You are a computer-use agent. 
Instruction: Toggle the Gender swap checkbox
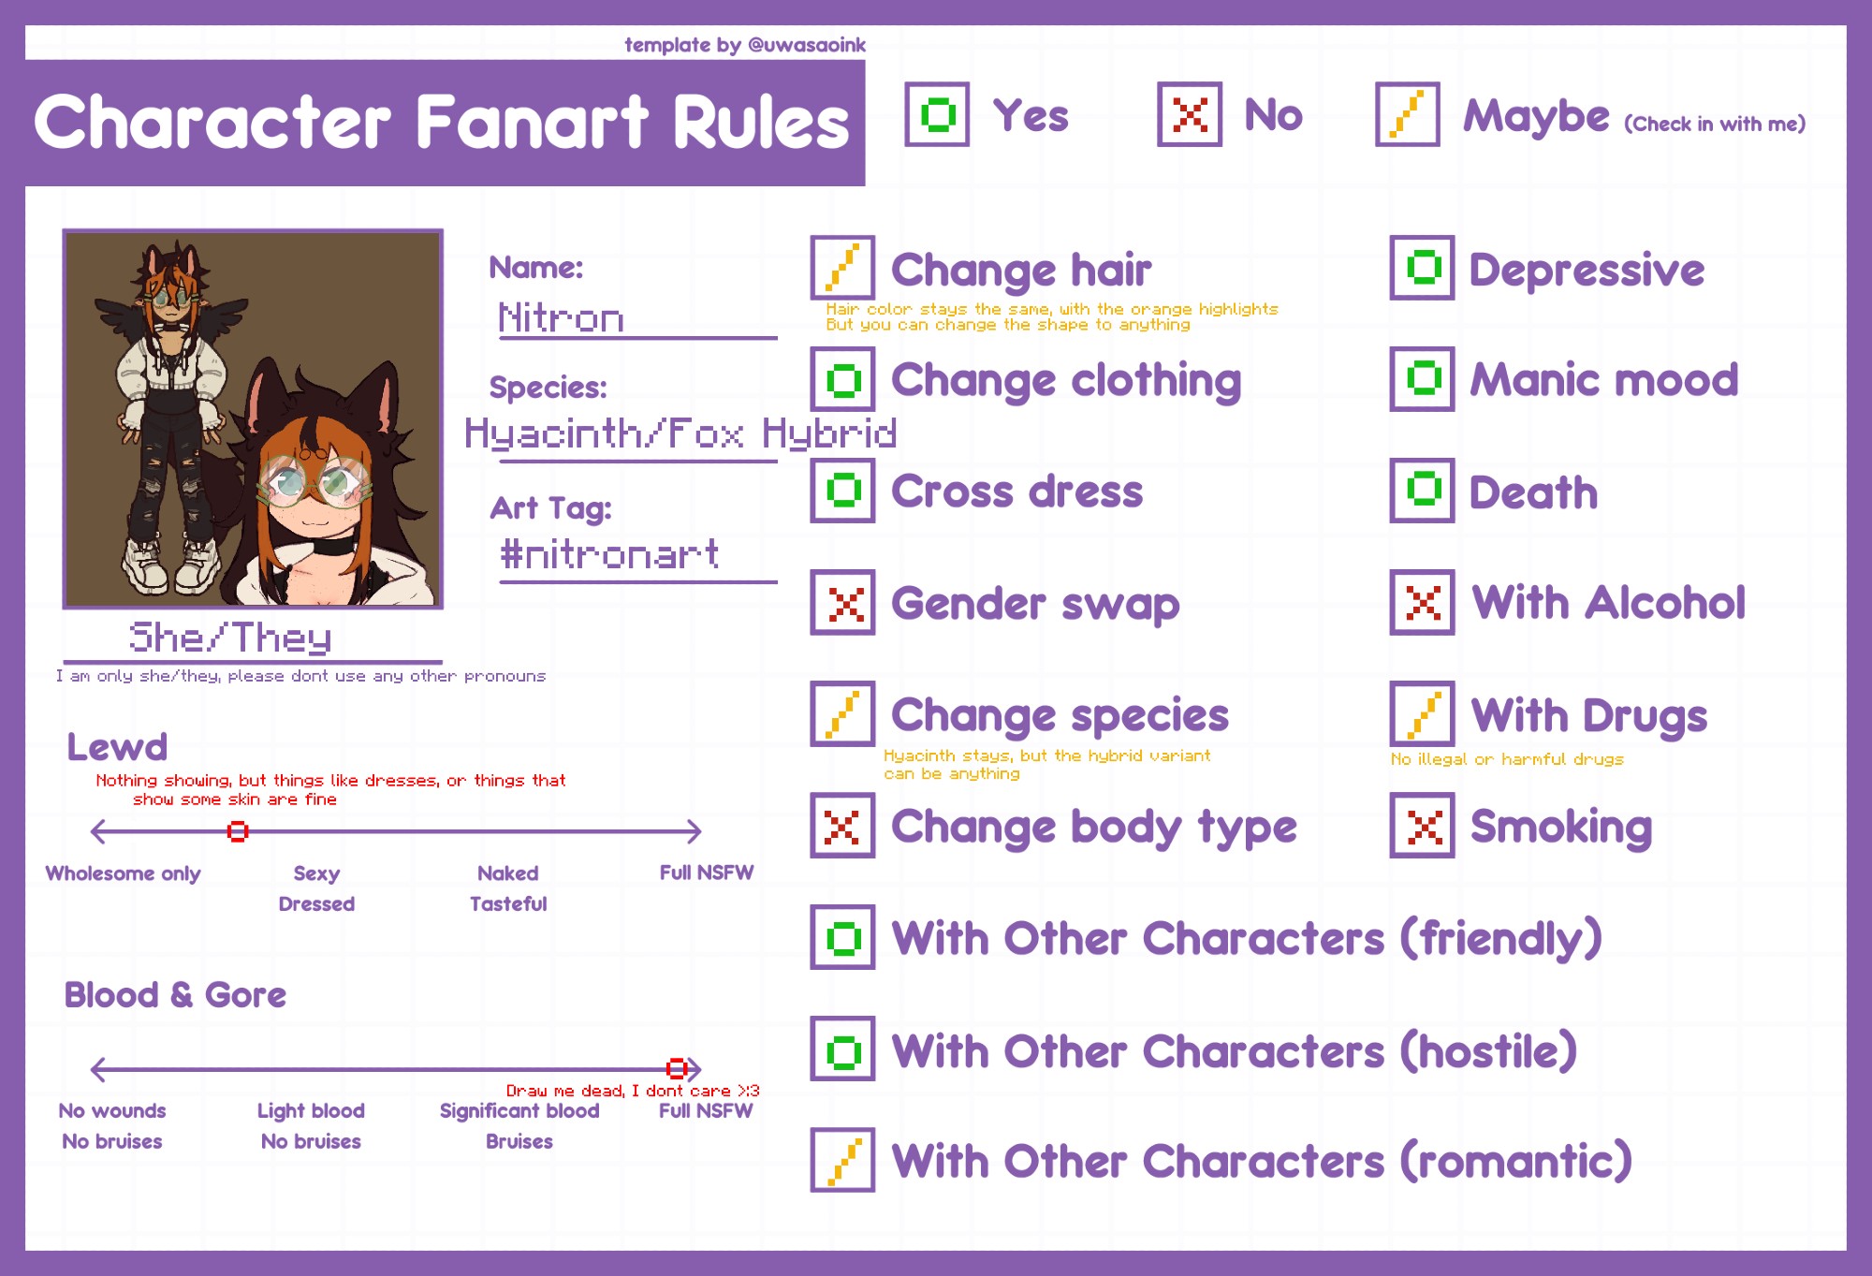(842, 603)
